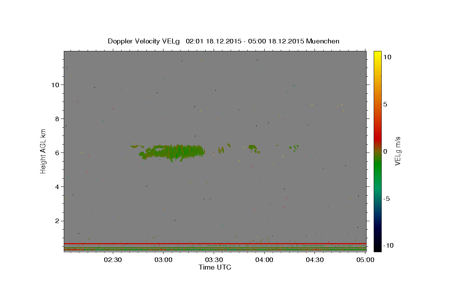
Task: Click the 'VELg m/s' colorbar label
Action: click(x=398, y=151)
